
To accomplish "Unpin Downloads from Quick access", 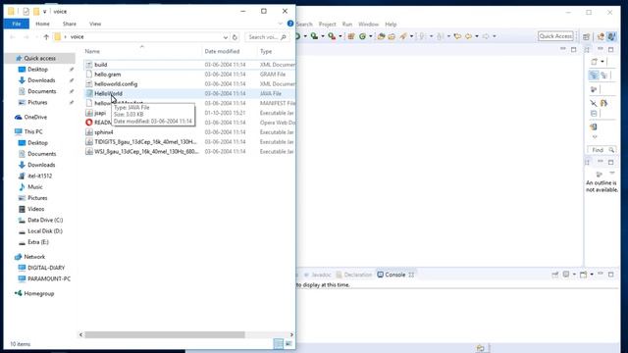I will click(72, 80).
